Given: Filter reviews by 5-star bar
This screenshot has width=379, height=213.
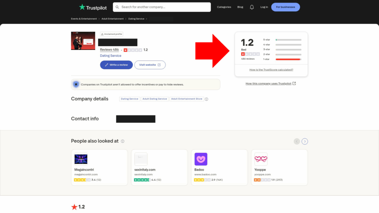Looking at the screenshot, I should pyautogui.click(x=288, y=40).
